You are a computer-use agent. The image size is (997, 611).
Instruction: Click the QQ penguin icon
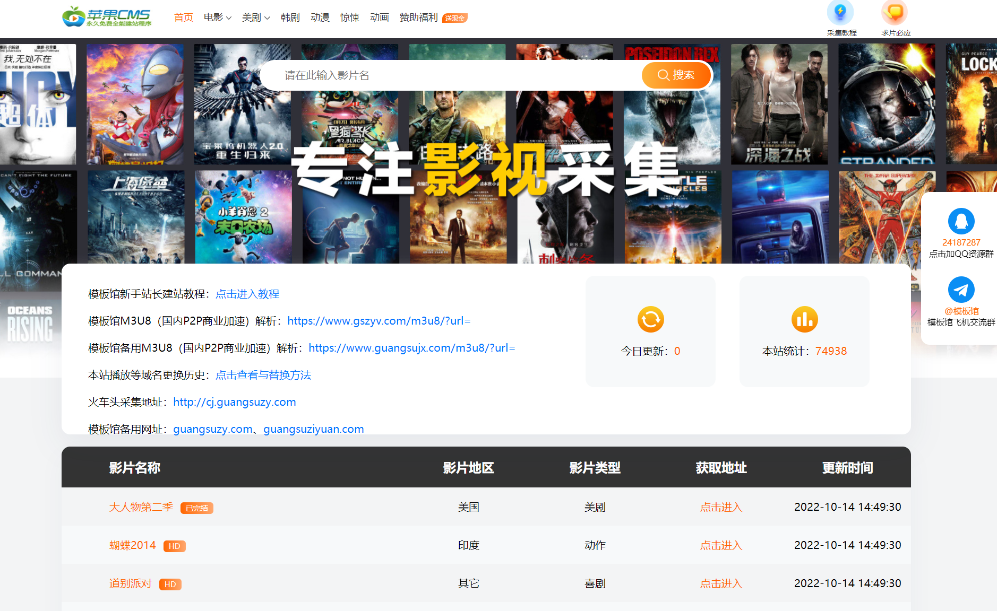(961, 221)
